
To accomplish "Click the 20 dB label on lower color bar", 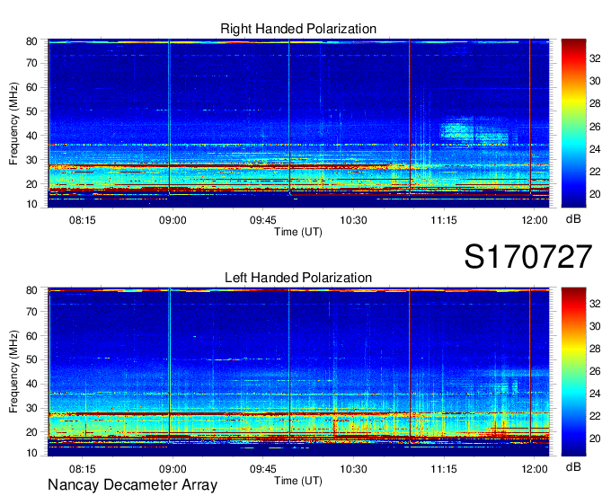I will pyautogui.click(x=595, y=438).
